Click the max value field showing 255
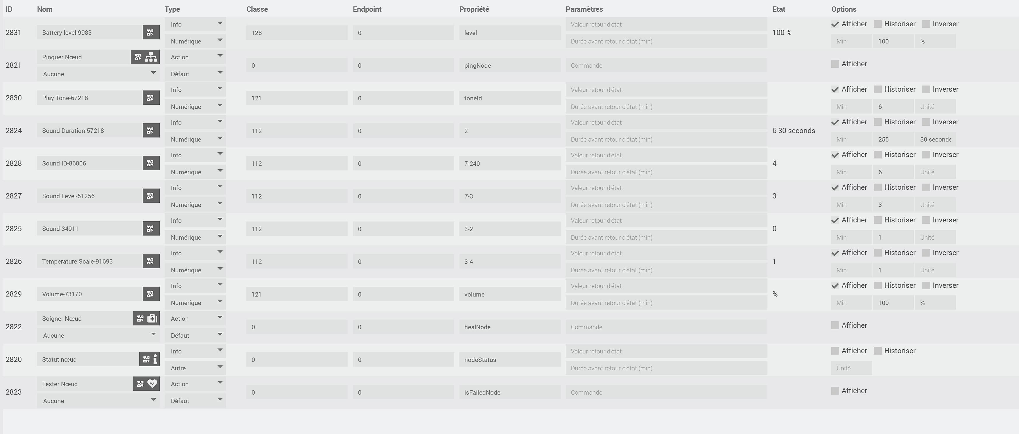Screen dimensions: 1019x434 [893, 139]
